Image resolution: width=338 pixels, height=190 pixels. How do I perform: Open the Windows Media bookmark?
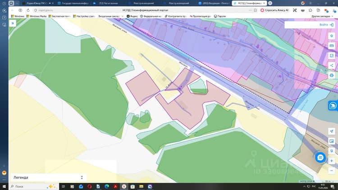[37, 16]
